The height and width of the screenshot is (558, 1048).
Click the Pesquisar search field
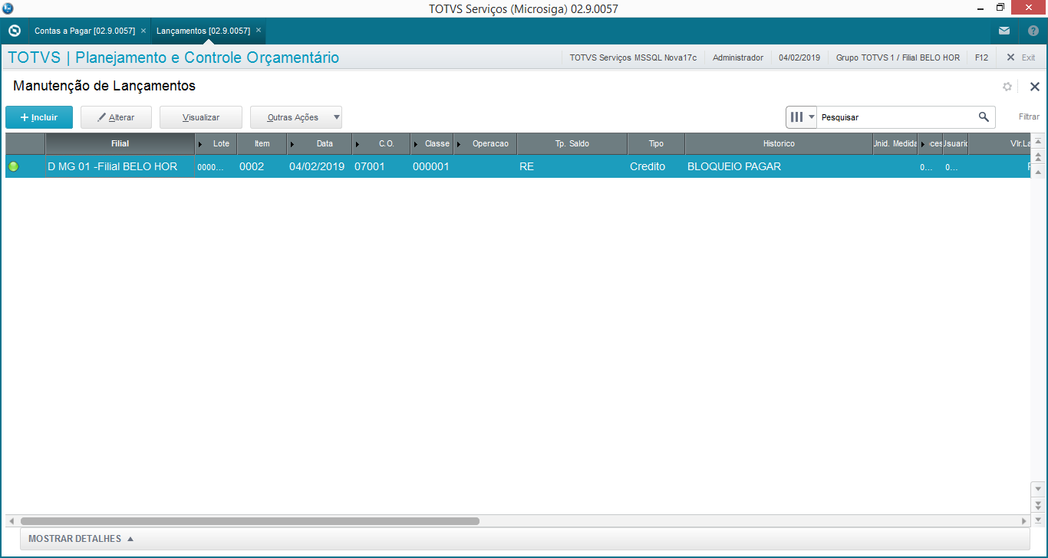(896, 117)
